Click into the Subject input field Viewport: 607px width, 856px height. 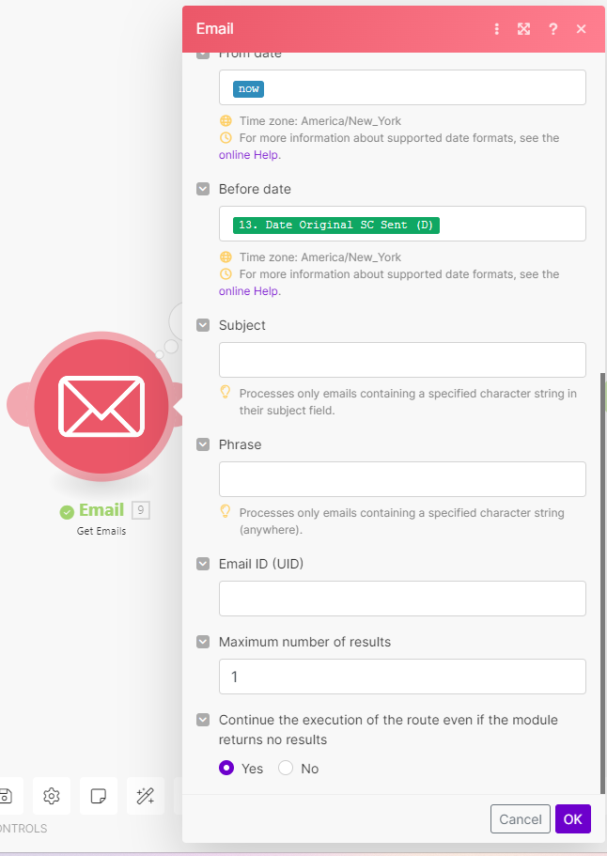[402, 360]
